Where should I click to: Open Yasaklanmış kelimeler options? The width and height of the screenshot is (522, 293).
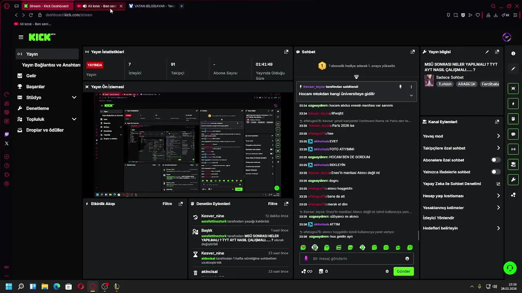[498, 208]
